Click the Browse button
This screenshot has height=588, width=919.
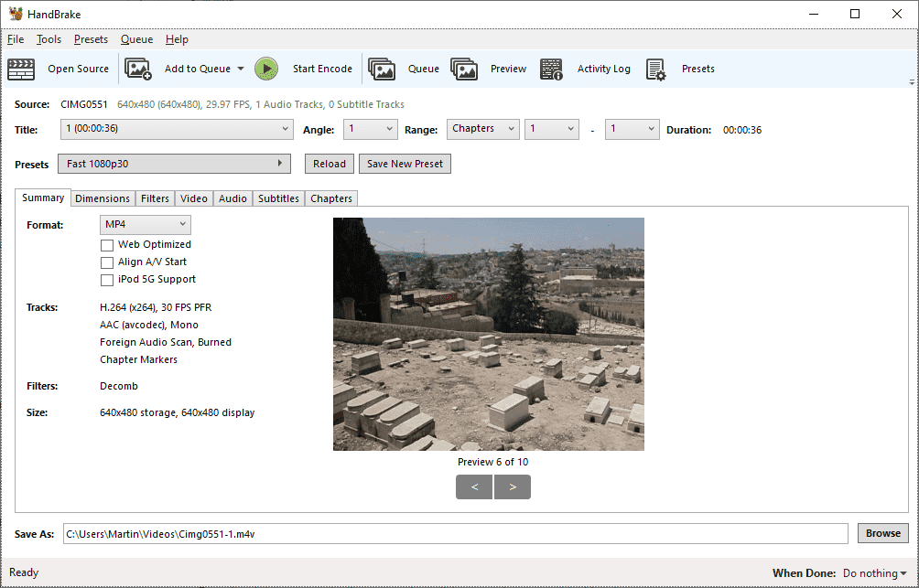click(883, 533)
